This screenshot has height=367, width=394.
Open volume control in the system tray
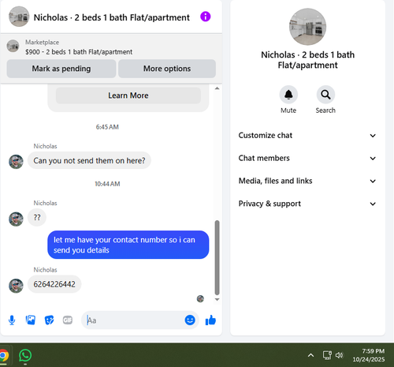coord(340,355)
